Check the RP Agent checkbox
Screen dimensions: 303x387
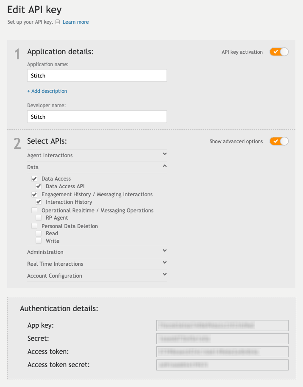(39, 218)
